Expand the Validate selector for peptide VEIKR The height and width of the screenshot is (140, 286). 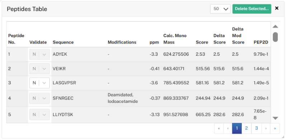pyautogui.click(x=39, y=69)
